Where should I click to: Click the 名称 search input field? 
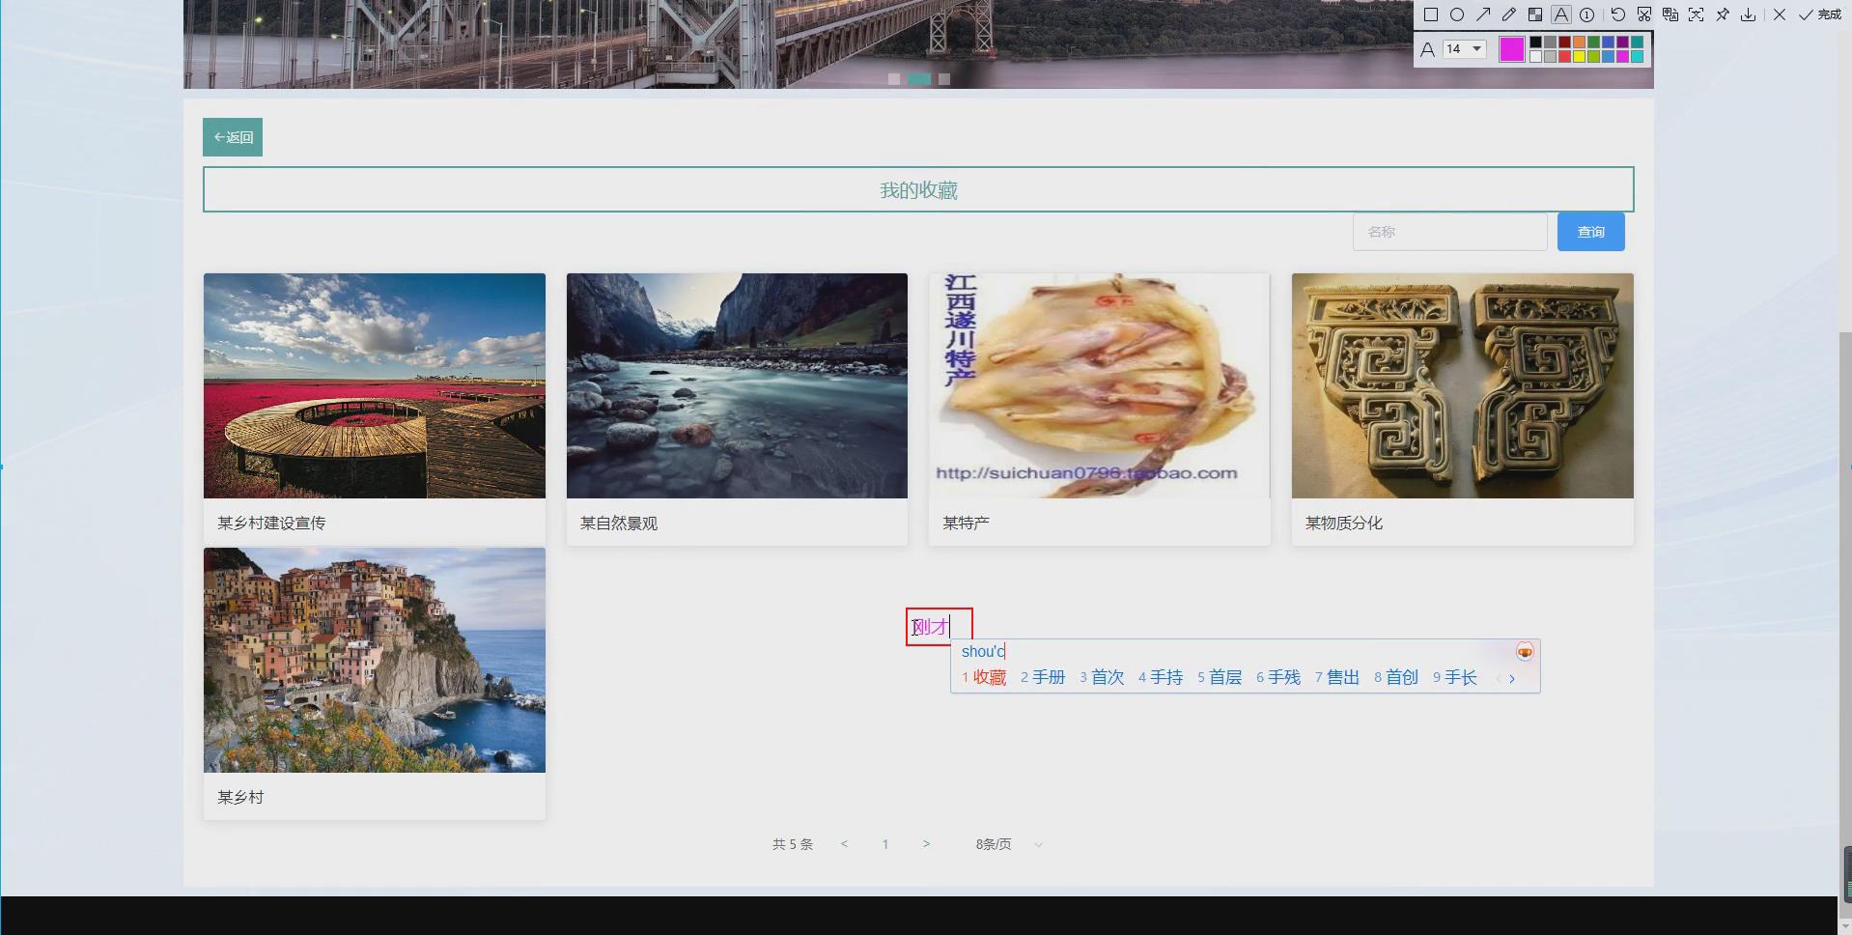[x=1448, y=231]
